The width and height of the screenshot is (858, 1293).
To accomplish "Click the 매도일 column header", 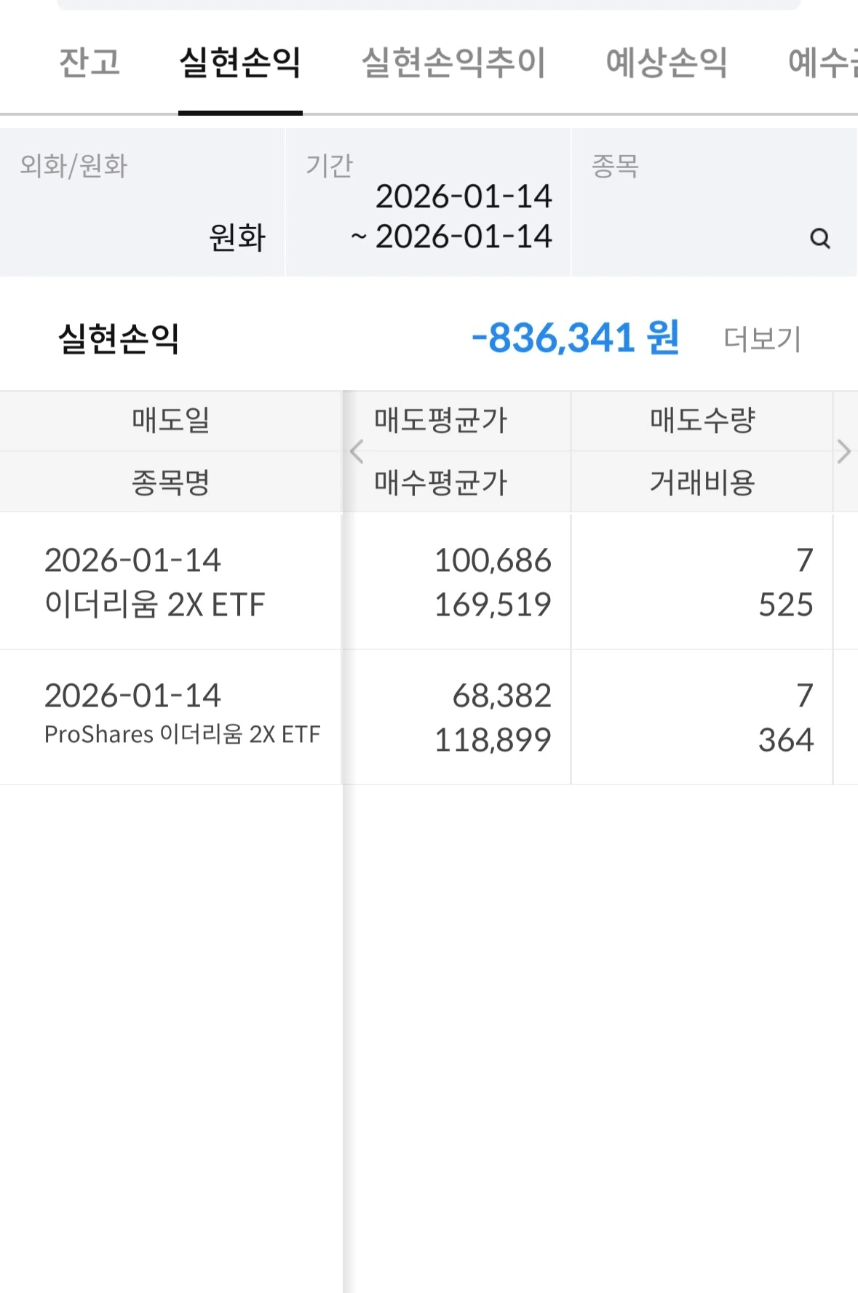I will pos(170,420).
